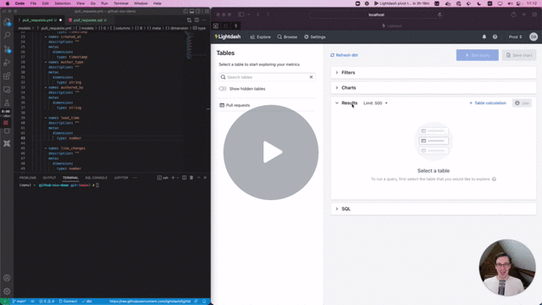
Task: Open the Terminal menu in macOS menu bar
Action: (121, 3)
